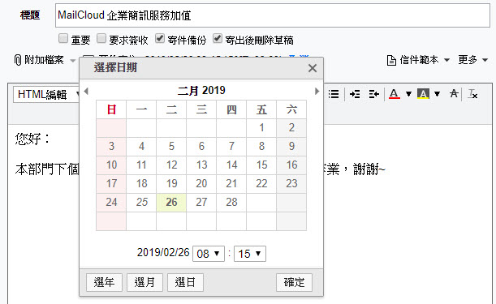Click the paperclip attach file icon
Viewport: 496px width, 304px height.
click(x=18, y=60)
